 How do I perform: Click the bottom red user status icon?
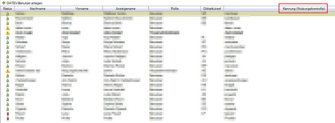8,118
